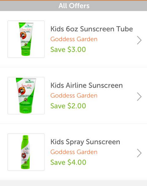Open the Kids 6oz Sunscreen Tube title
The width and height of the screenshot is (147, 186).
(x=92, y=29)
